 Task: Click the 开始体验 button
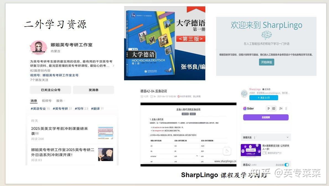(266, 62)
